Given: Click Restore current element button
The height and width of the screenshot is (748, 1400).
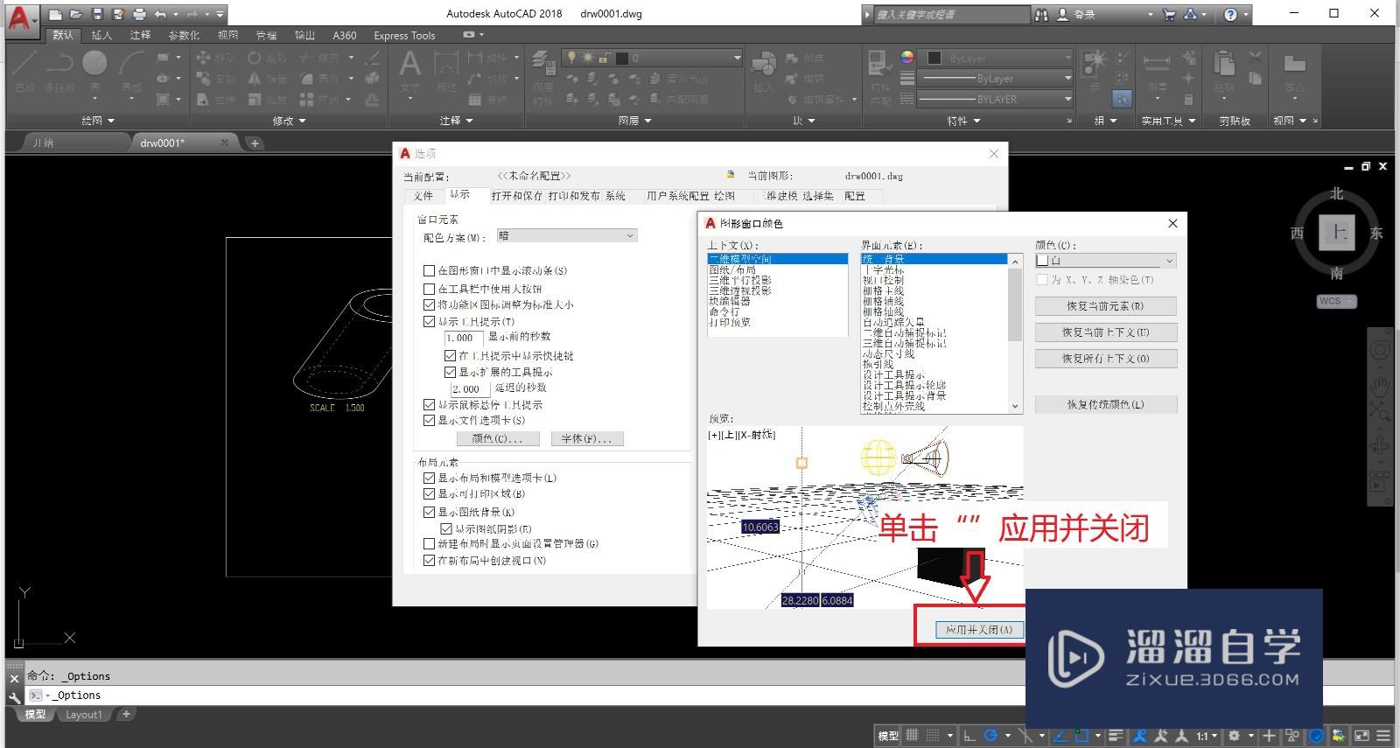Looking at the screenshot, I should pyautogui.click(x=1106, y=306).
